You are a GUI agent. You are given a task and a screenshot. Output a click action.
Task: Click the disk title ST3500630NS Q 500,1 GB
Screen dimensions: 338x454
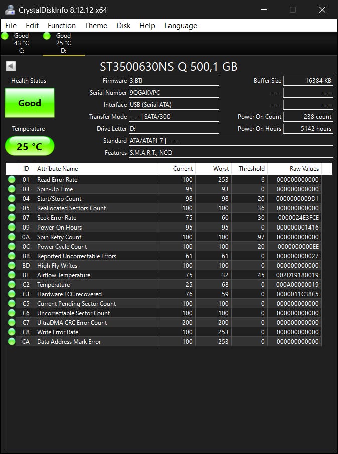168,67
